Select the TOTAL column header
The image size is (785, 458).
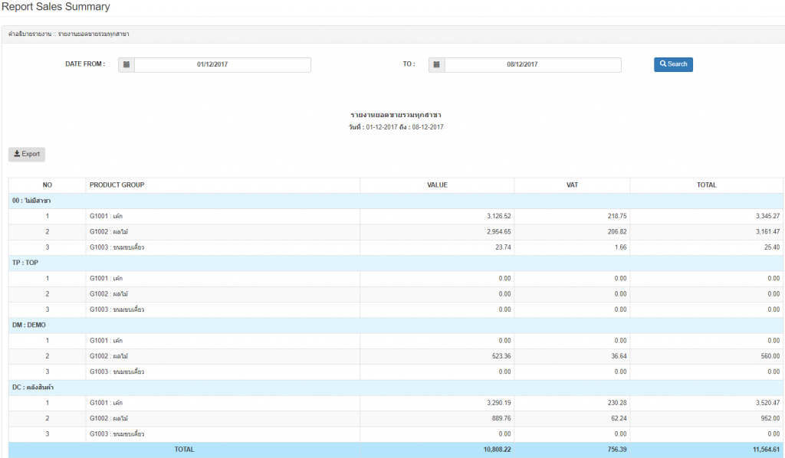[706, 185]
